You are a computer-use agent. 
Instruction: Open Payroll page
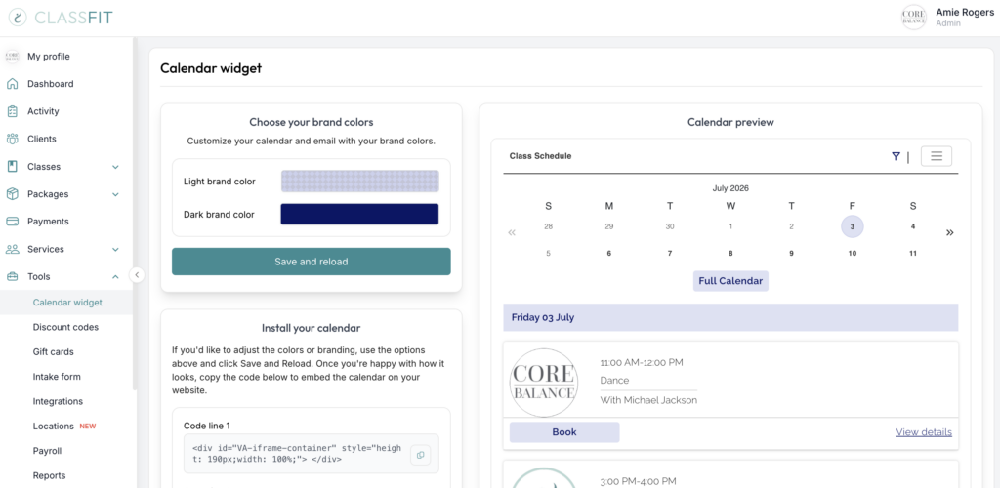point(47,451)
